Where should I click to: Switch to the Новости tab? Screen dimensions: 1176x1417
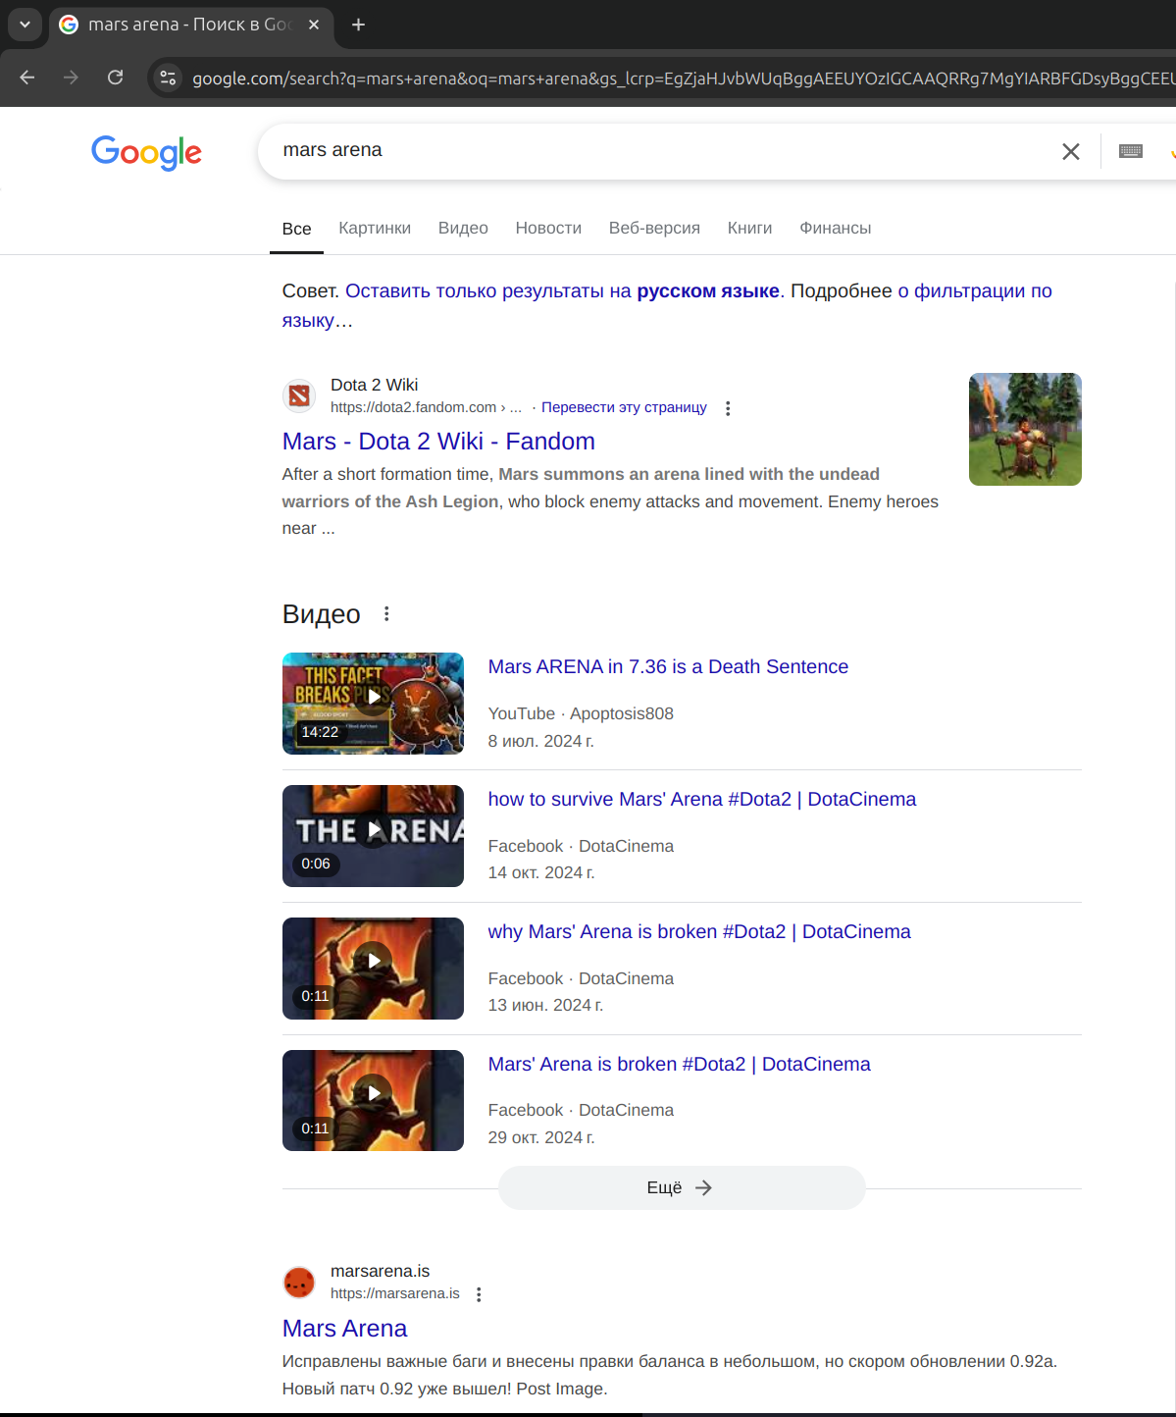coord(548,229)
